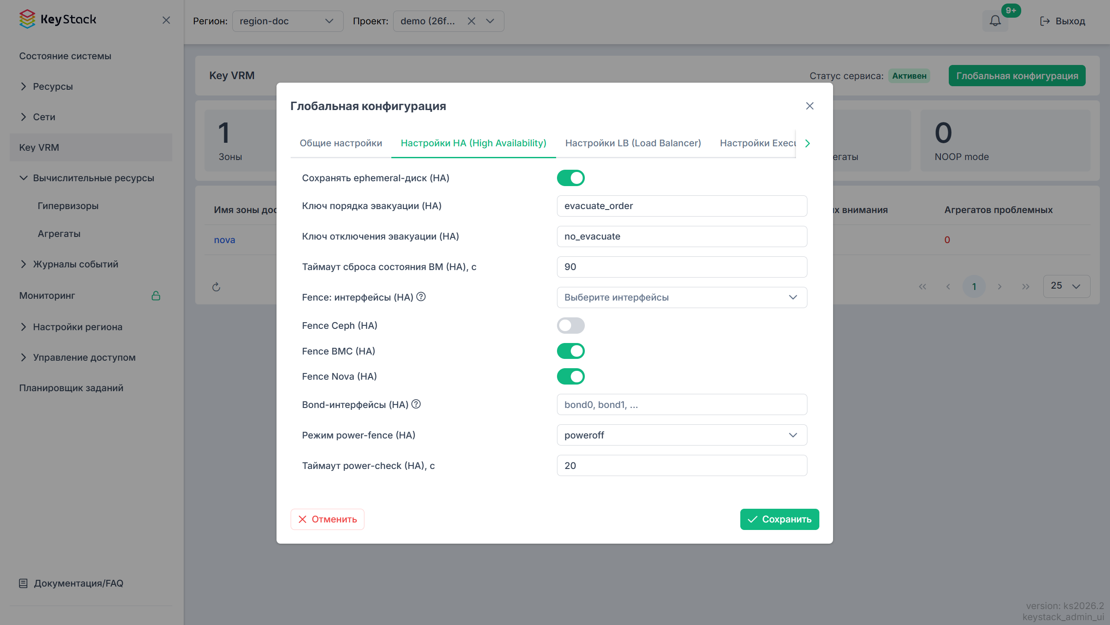Viewport: 1110px width, 625px height.
Task: Click the refresh table icon
Action: point(216,287)
